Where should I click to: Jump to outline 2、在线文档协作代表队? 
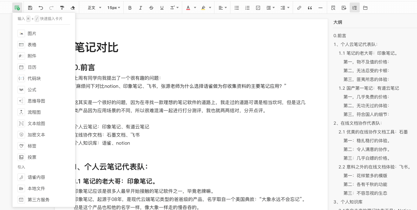click(x=358, y=123)
